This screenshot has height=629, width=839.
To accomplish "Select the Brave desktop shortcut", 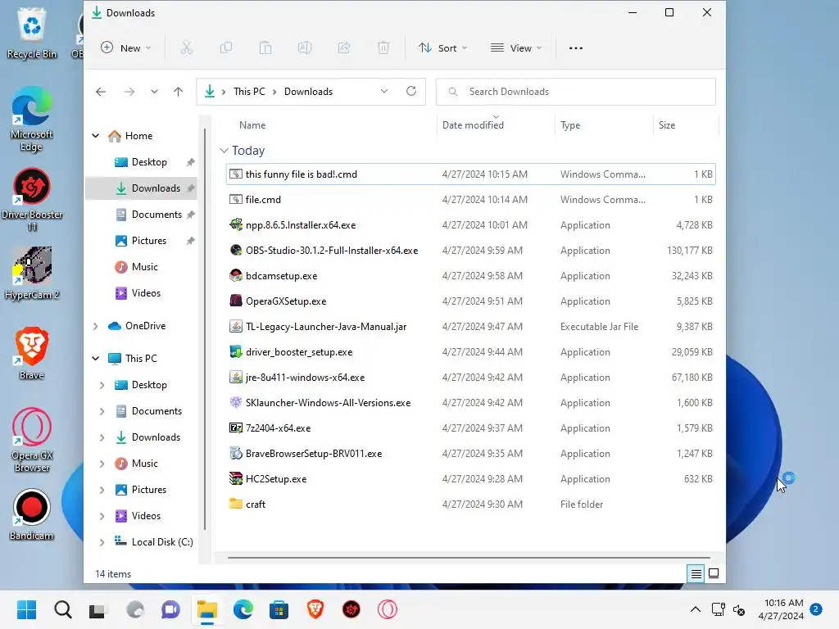I will [32, 354].
